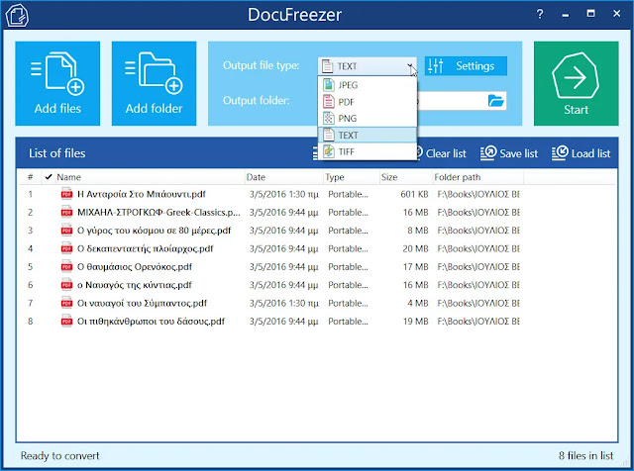Choose JPEG from the output type list
This screenshot has height=471, width=634.
point(368,85)
